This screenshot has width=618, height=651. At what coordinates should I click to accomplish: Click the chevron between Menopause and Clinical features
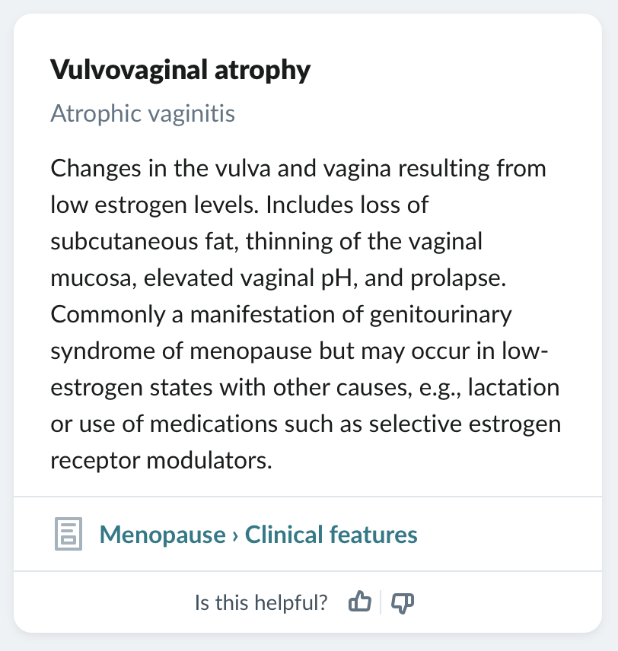[x=235, y=535]
